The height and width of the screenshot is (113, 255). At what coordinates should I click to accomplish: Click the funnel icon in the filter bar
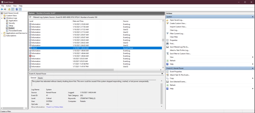(30, 17)
